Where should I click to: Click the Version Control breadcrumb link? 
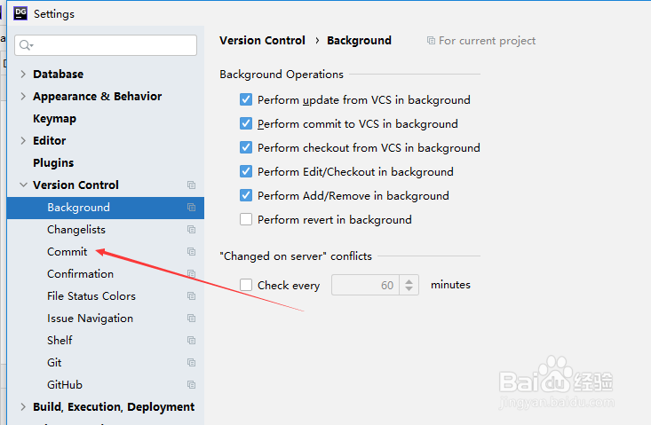pyautogui.click(x=262, y=41)
